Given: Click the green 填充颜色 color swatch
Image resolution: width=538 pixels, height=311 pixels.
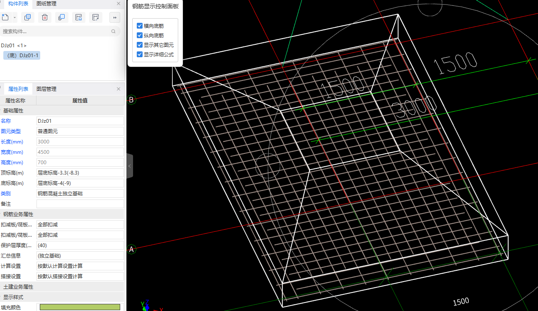Looking at the screenshot, I should pos(80,307).
